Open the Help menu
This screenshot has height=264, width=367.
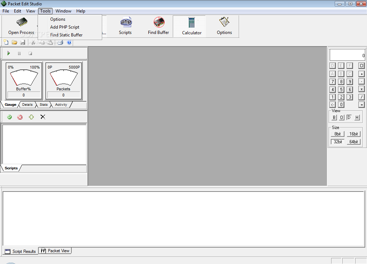click(x=81, y=11)
